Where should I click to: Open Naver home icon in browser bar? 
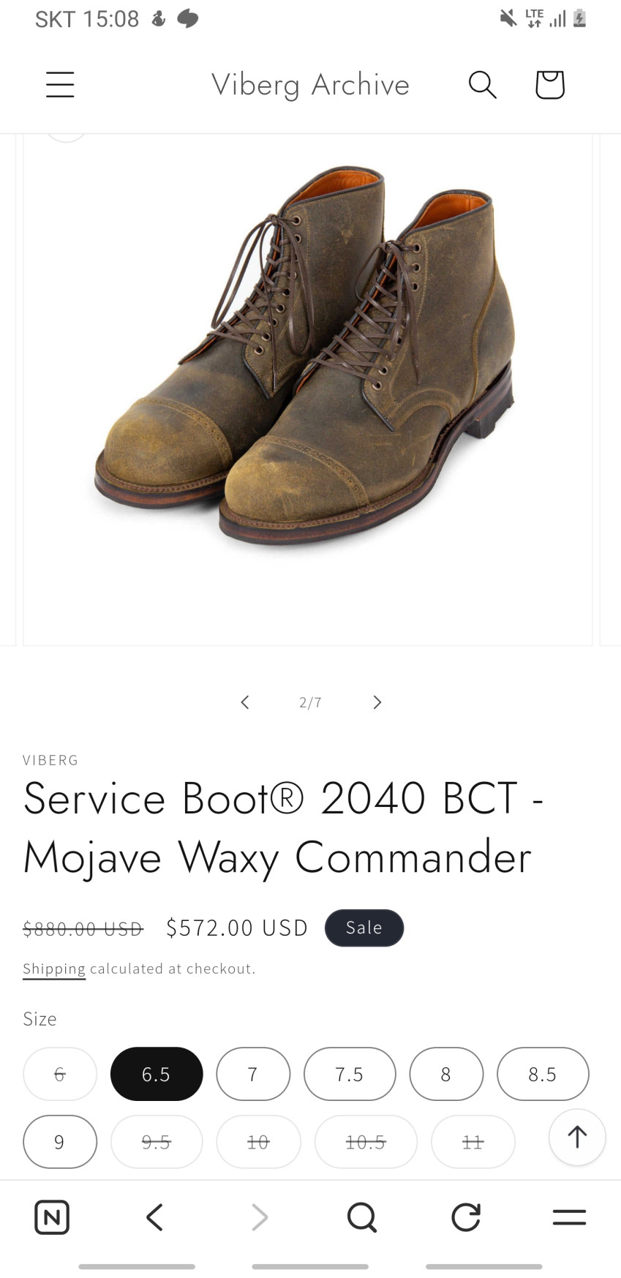click(52, 1217)
